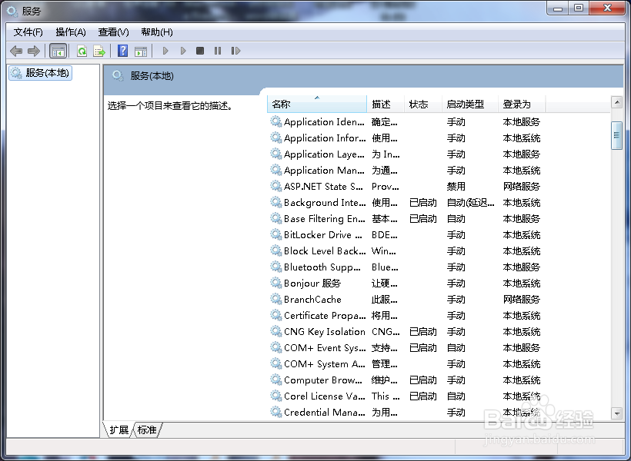Click the 服务 window title icon
The image size is (631, 461).
tap(12, 12)
